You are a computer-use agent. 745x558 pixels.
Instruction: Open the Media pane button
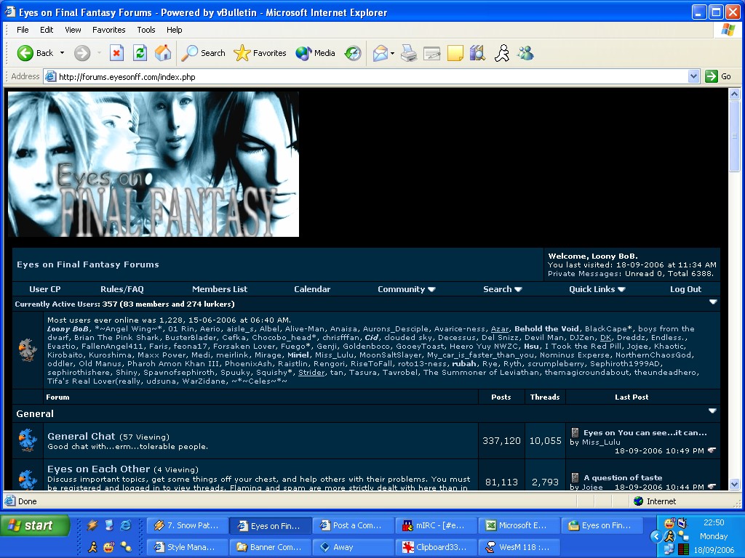316,53
